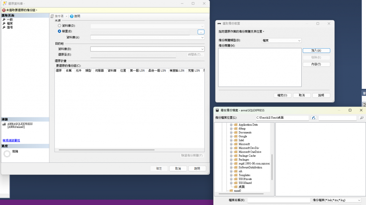
Task: Expand the Documents folder node
Action: [x=231, y=132]
